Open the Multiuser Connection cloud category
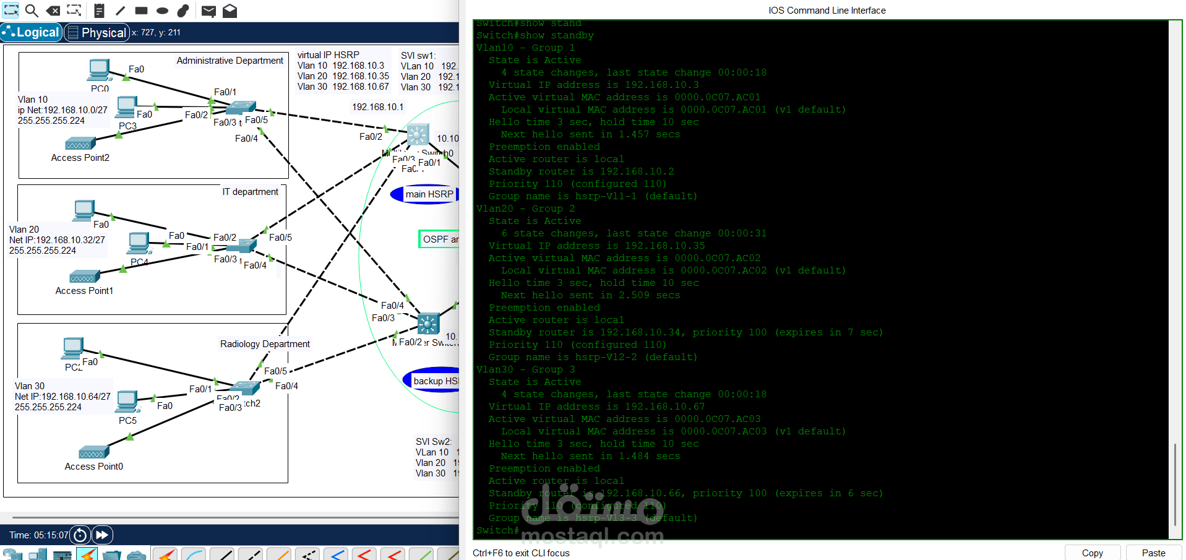Viewport: 1186px width, 560px height. pos(136,554)
